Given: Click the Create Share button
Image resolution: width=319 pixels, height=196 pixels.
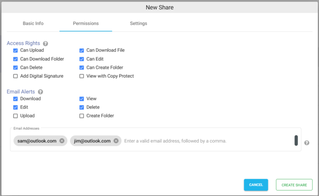Looking at the screenshot, I should pyautogui.click(x=294, y=185).
